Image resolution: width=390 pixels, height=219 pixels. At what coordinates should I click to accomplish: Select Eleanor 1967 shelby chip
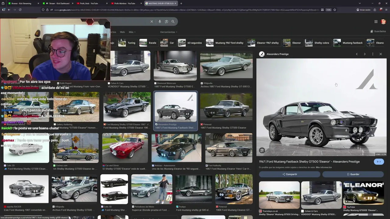264,43
